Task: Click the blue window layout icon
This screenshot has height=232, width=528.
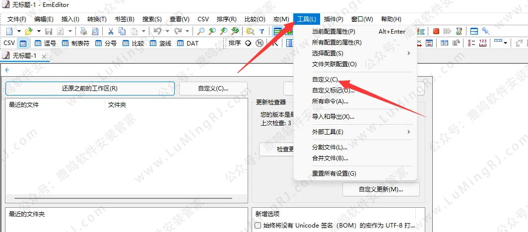Action: 474,31
